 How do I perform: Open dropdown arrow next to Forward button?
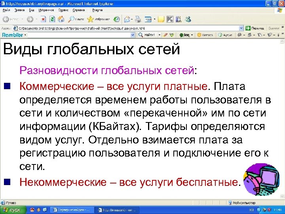(36, 19)
